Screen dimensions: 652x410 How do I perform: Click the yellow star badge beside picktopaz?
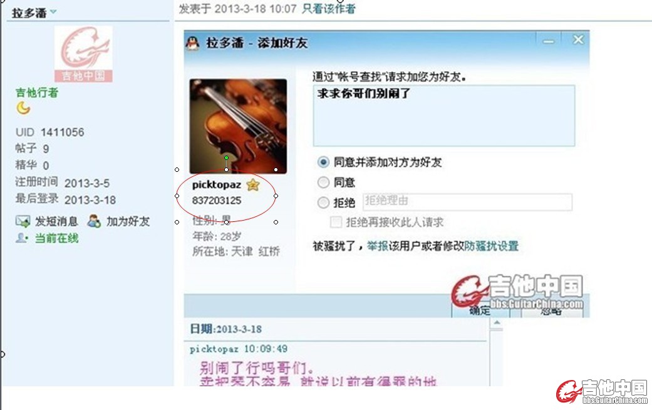[x=253, y=184]
